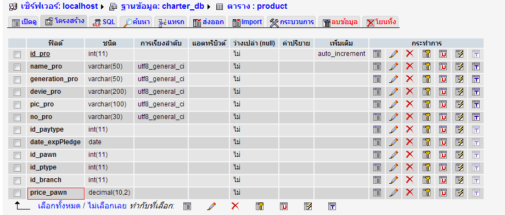Check the checkbox for price_pawn row
The height and width of the screenshot is (215, 505).
(17, 194)
